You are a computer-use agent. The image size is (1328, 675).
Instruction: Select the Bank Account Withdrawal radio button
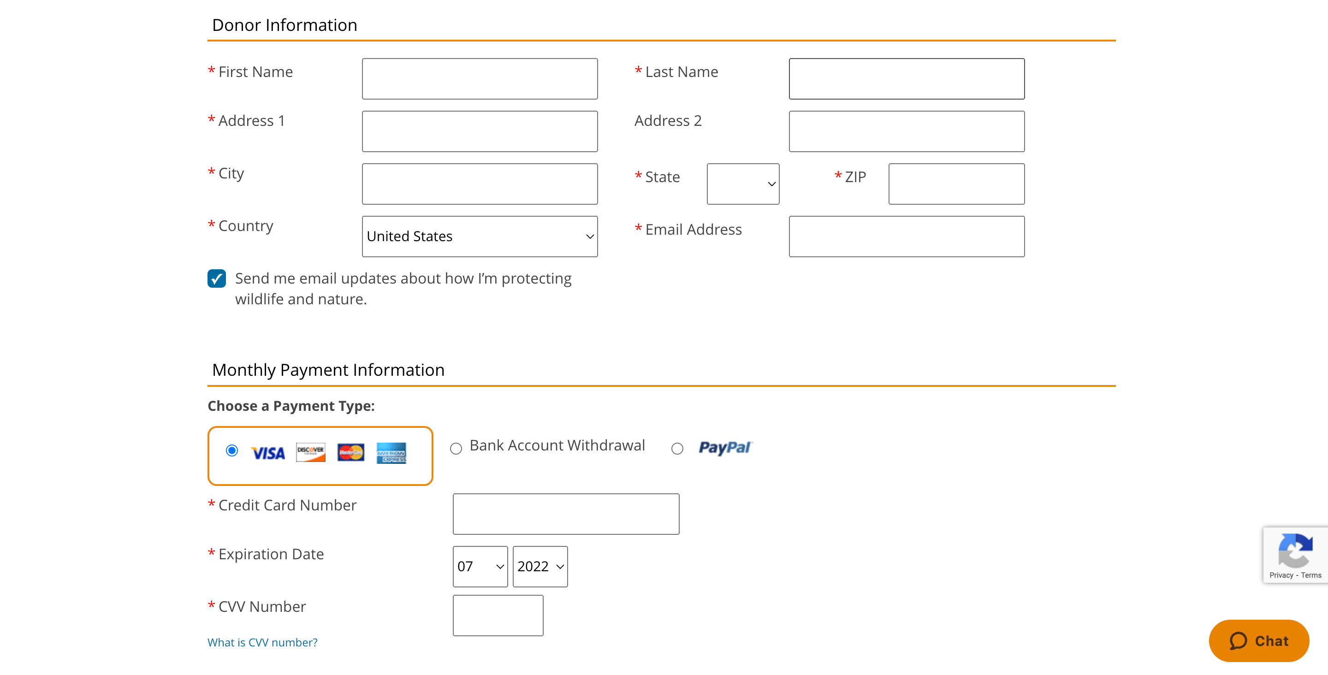(x=456, y=448)
